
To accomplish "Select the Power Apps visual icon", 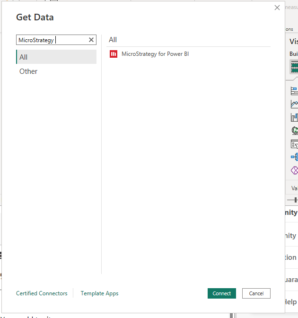I will (295, 170).
